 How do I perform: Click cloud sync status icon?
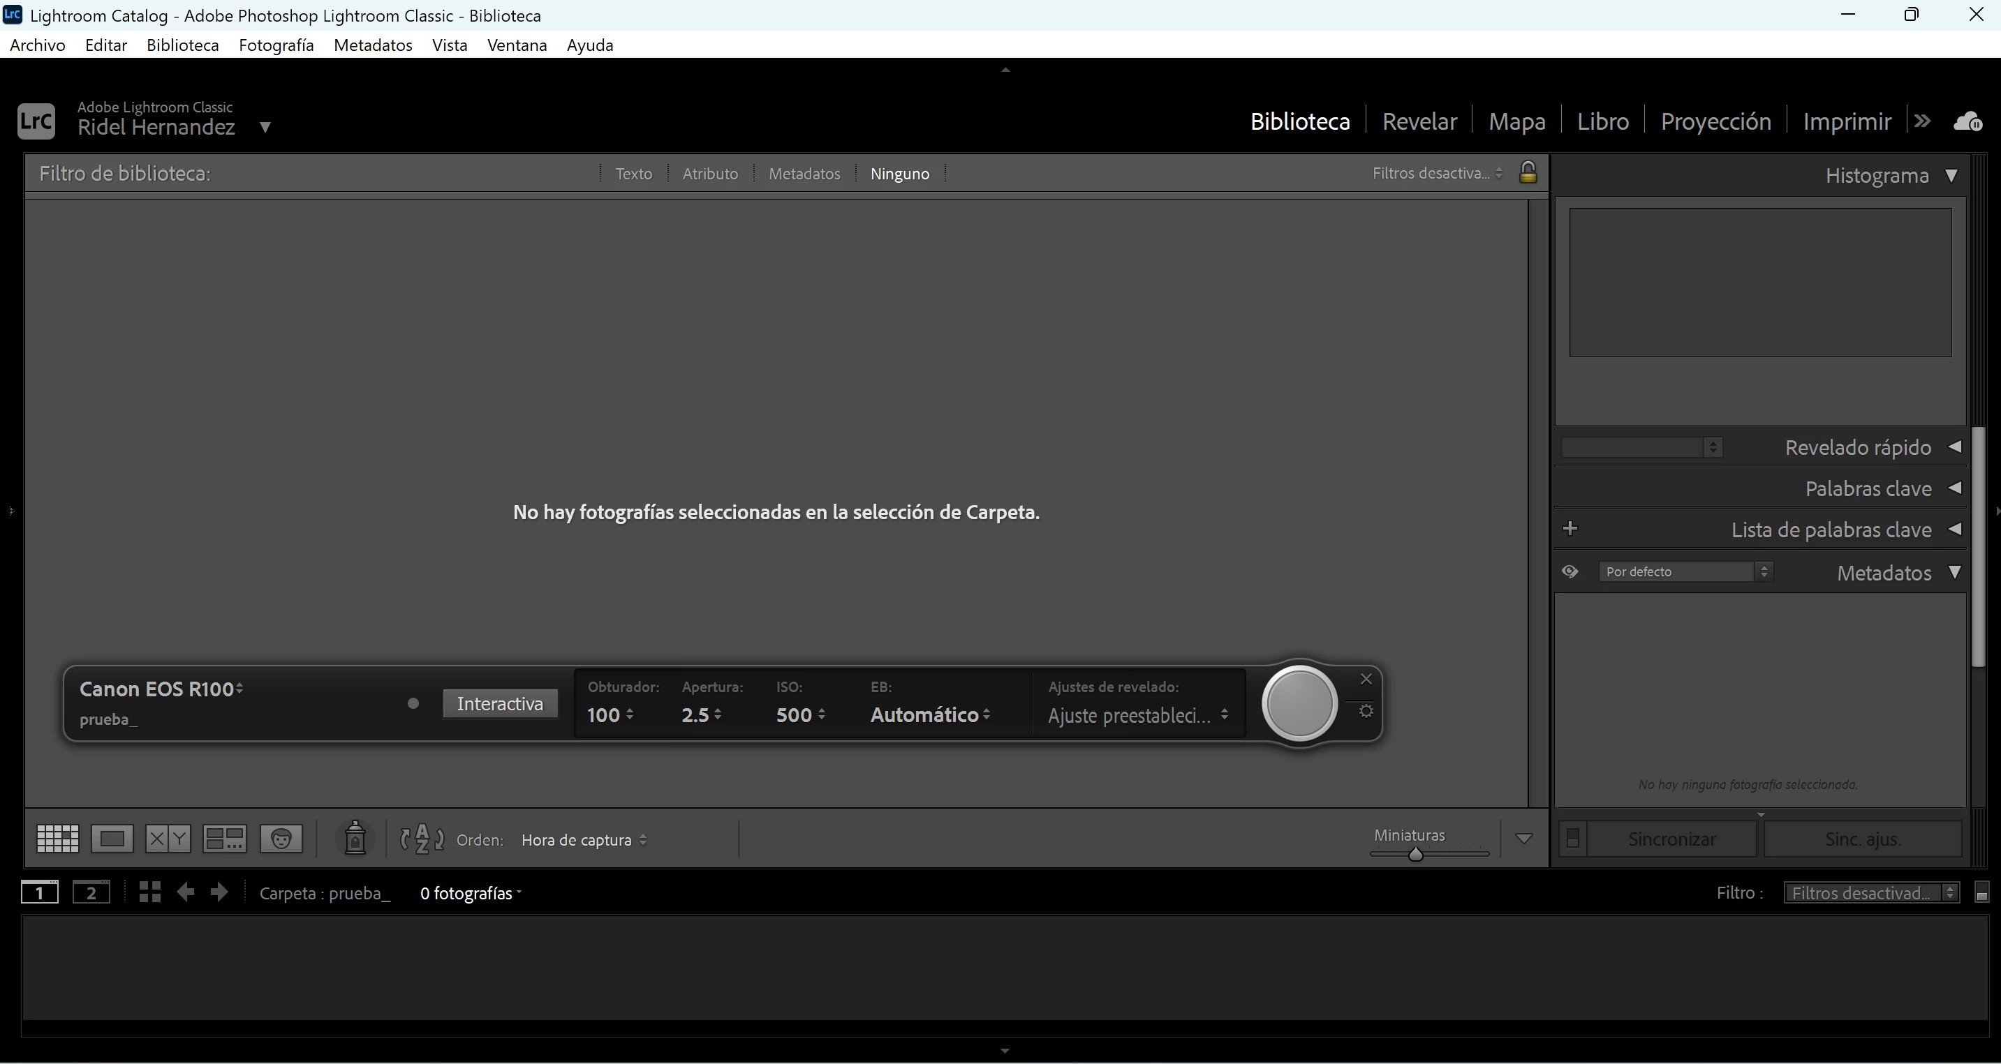(1967, 122)
